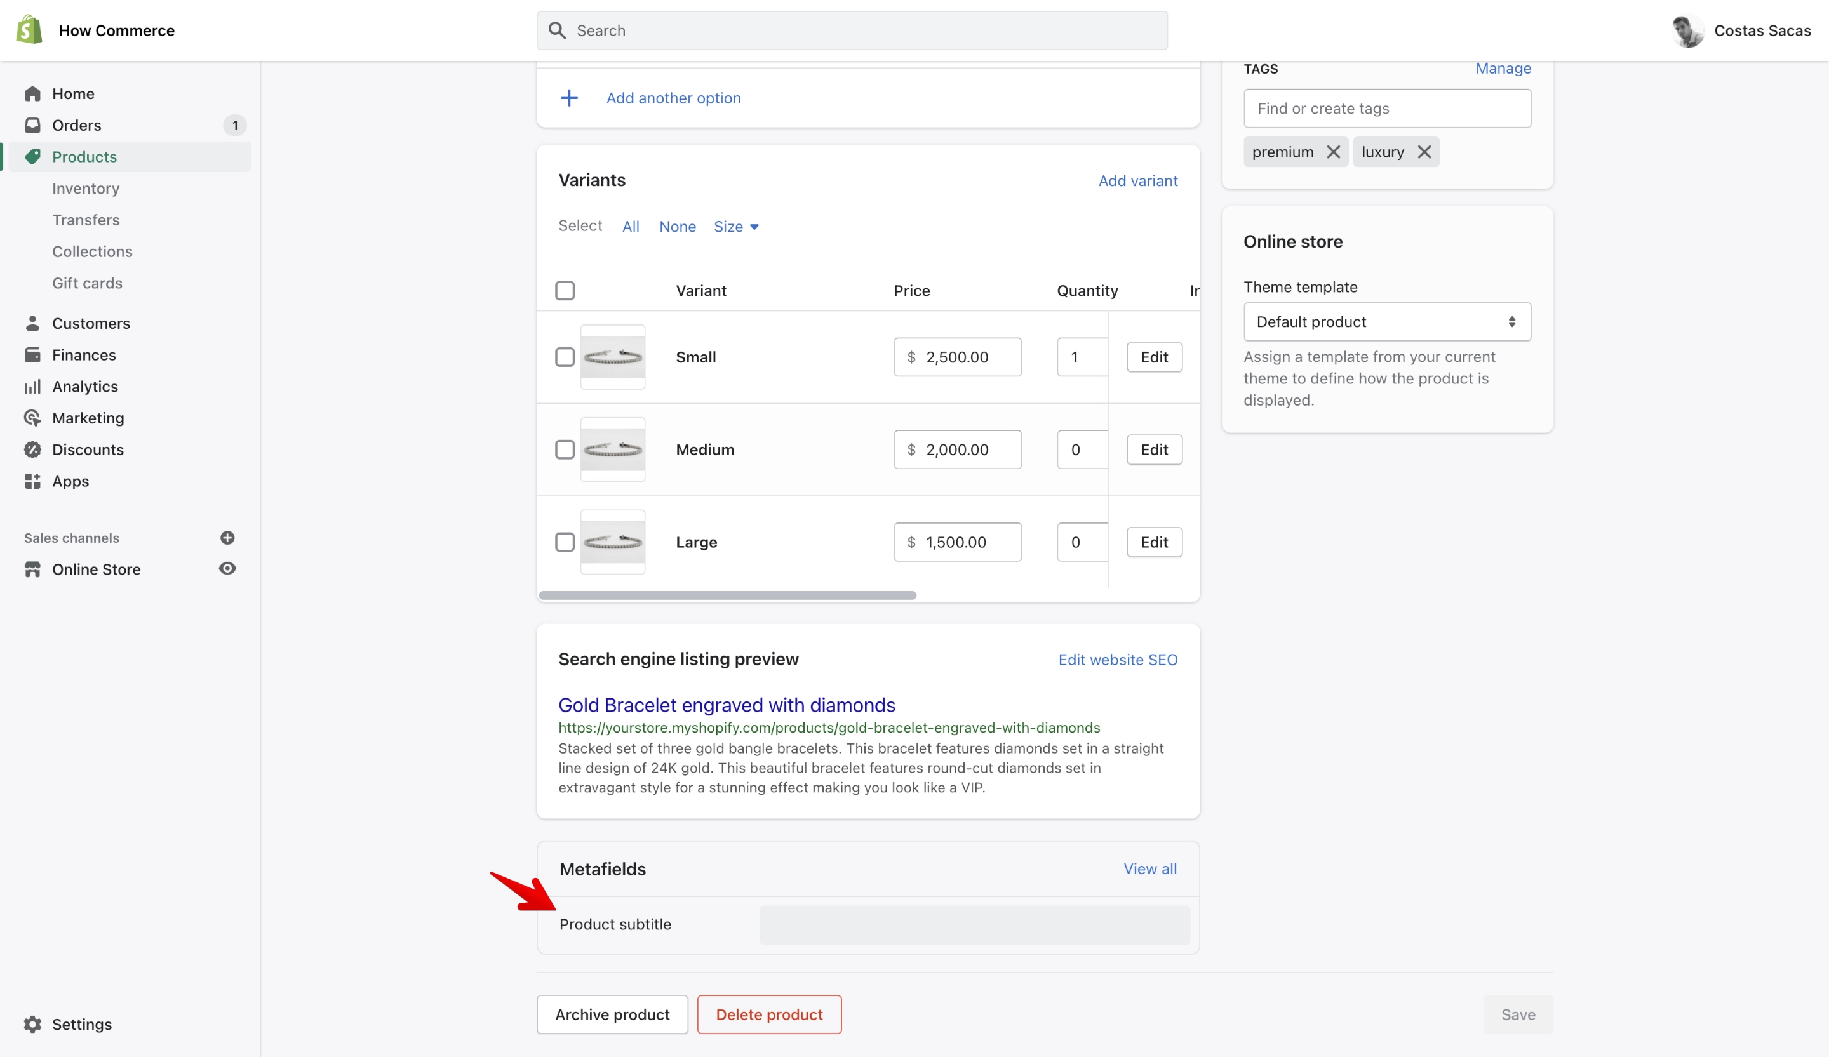Go to the Customers page
Image resolution: width=1829 pixels, height=1057 pixels.
(x=91, y=323)
